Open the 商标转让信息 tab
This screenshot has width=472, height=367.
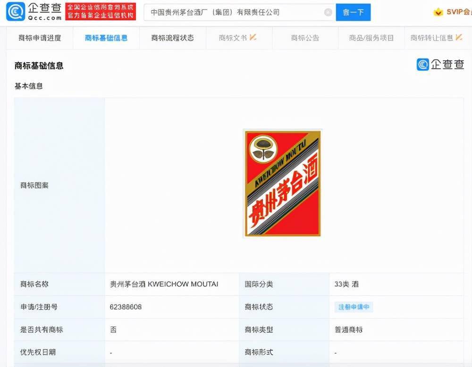[x=433, y=38]
